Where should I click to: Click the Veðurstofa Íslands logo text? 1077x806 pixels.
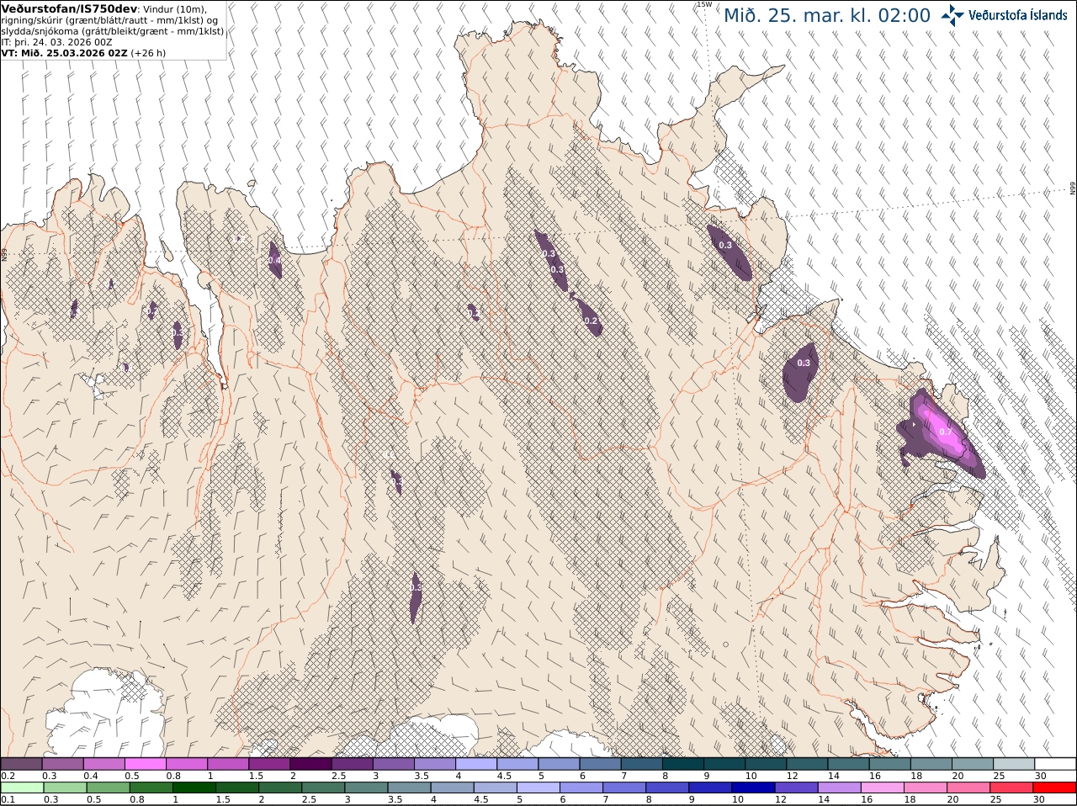click(x=1018, y=15)
